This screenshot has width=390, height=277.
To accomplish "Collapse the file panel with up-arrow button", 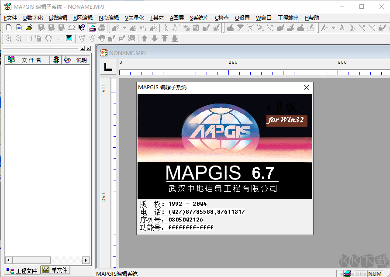I will [x=83, y=48].
